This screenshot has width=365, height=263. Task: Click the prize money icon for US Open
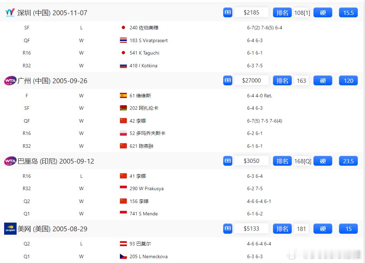228,228
